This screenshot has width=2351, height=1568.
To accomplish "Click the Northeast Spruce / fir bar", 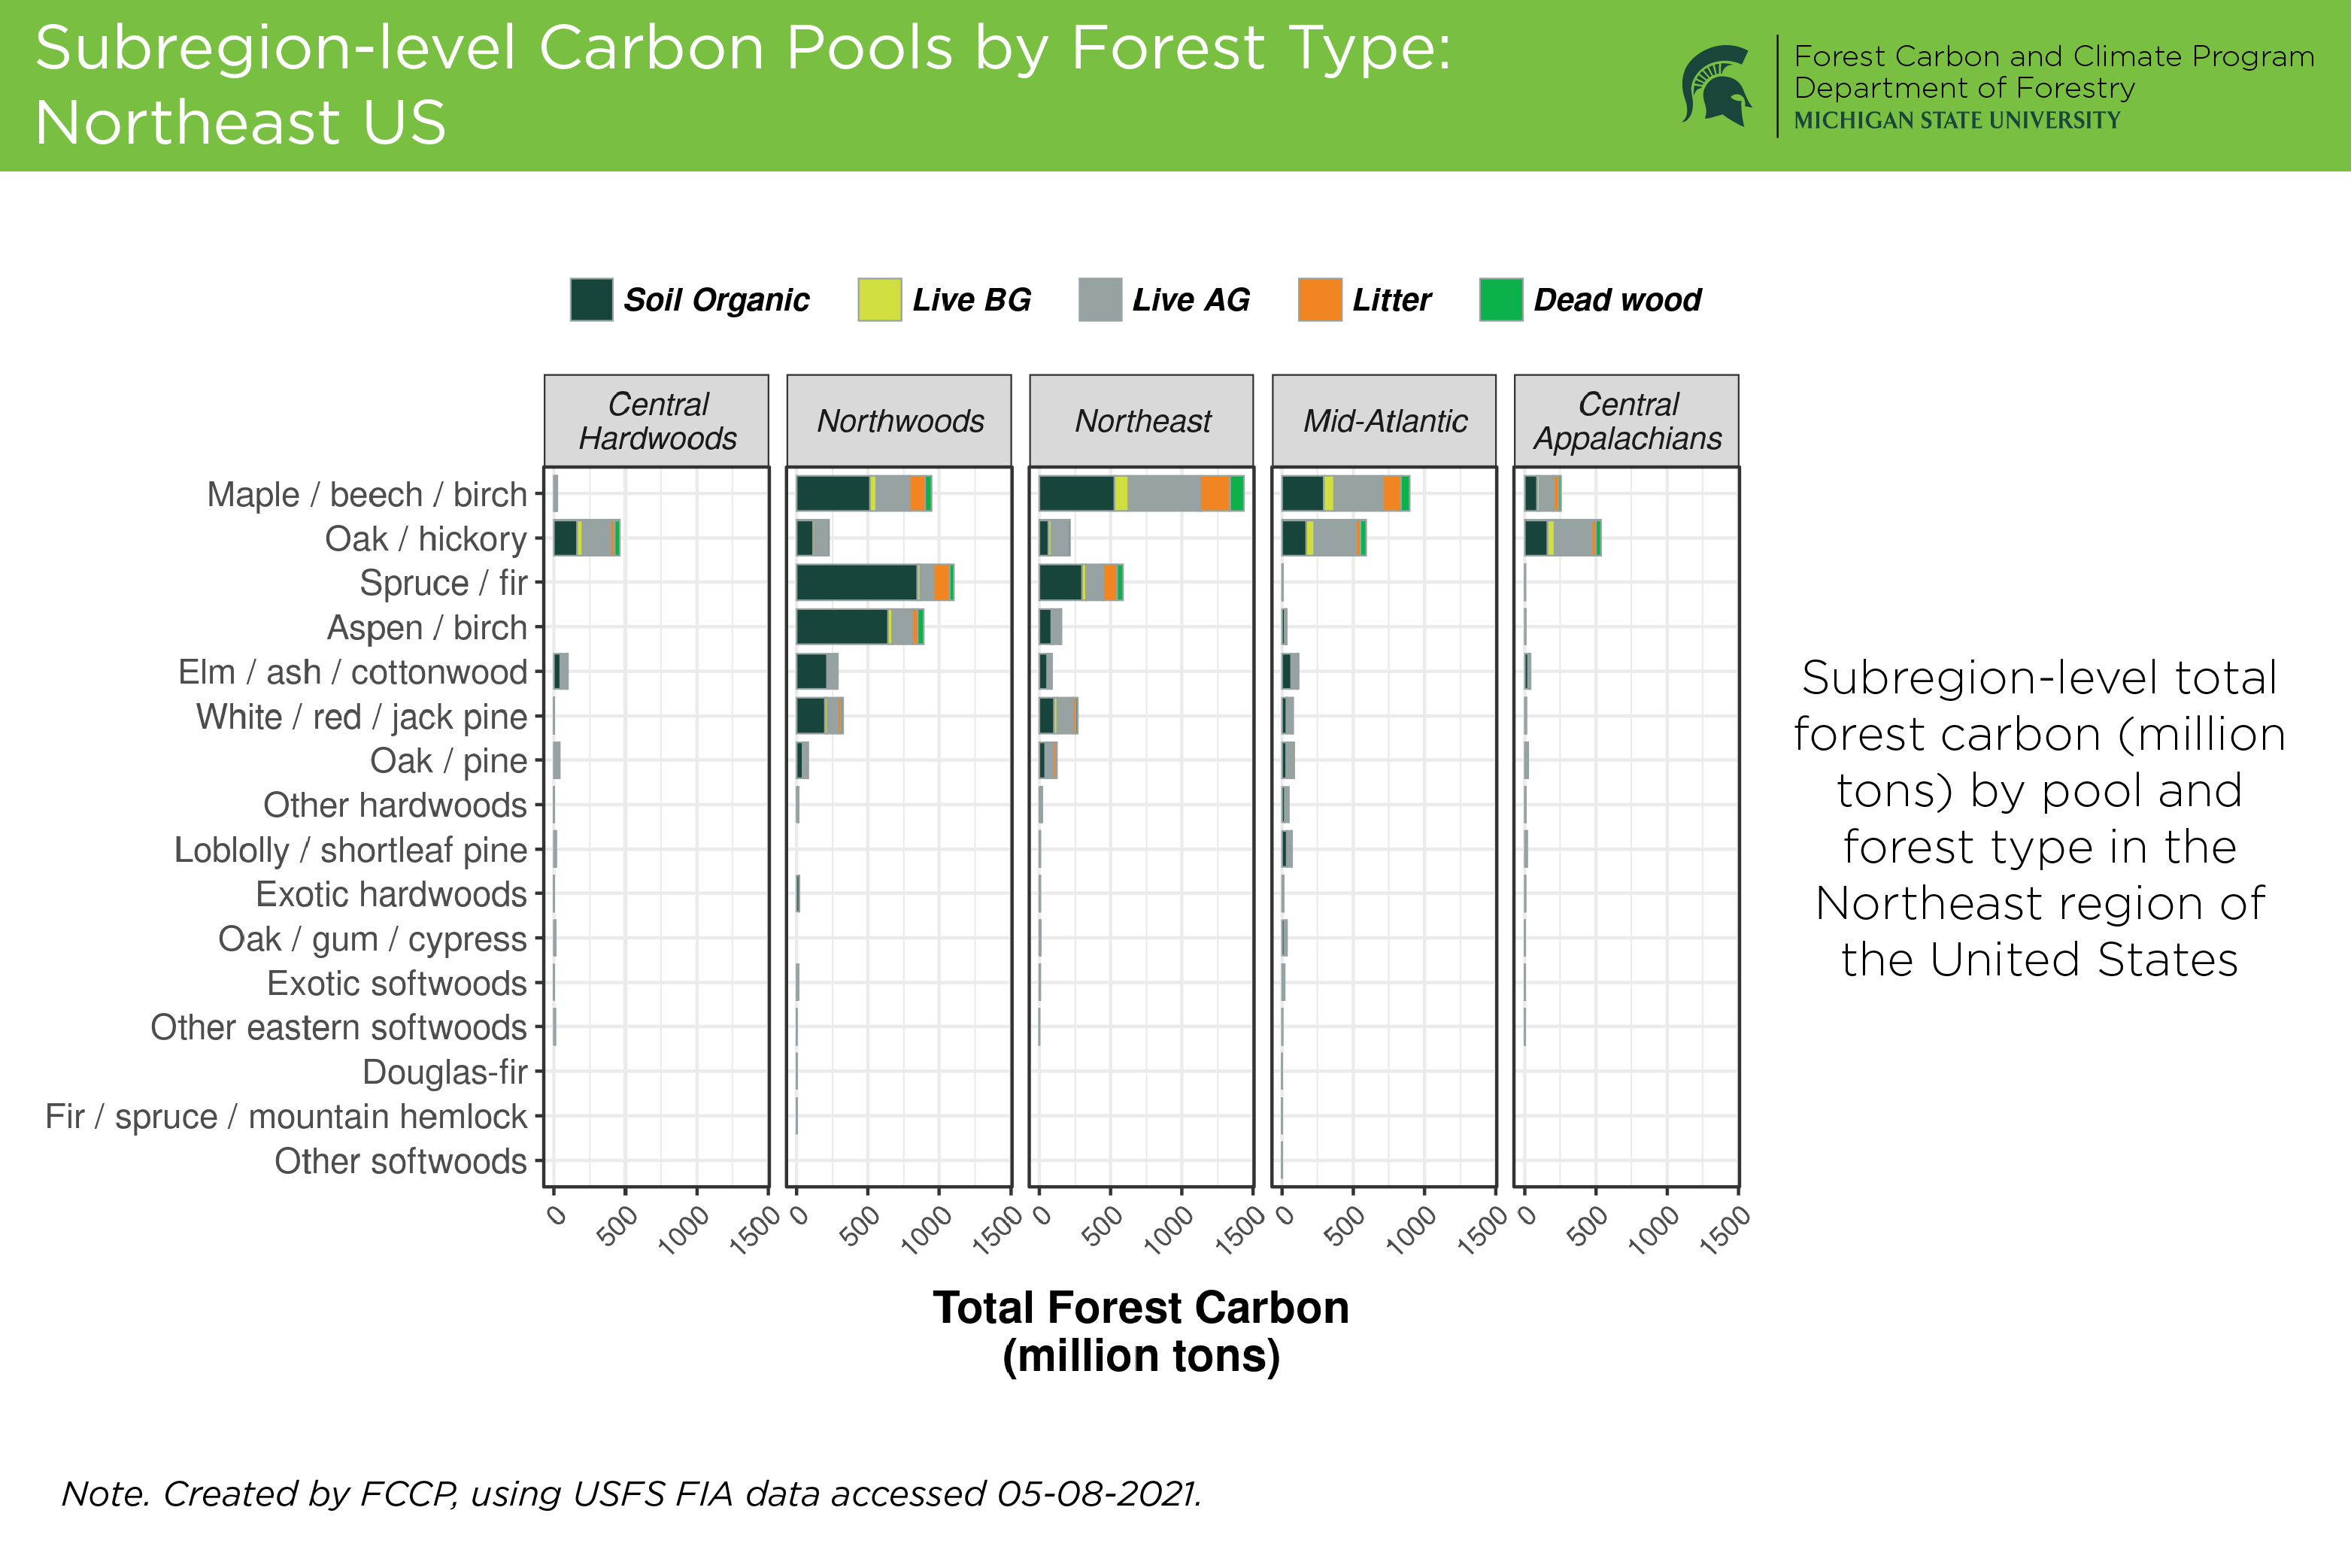I will [x=1081, y=583].
